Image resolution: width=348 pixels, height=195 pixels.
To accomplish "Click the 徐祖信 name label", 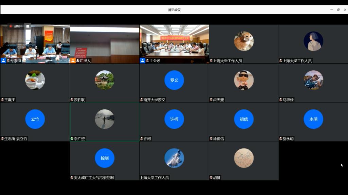I will click(x=219, y=138).
